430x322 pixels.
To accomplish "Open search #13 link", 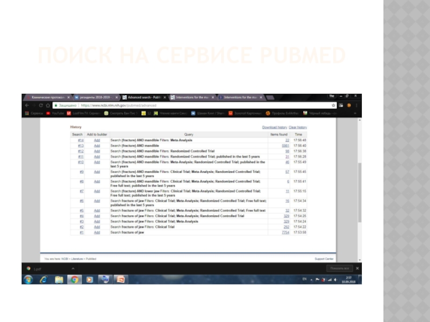I will (x=81, y=145).
